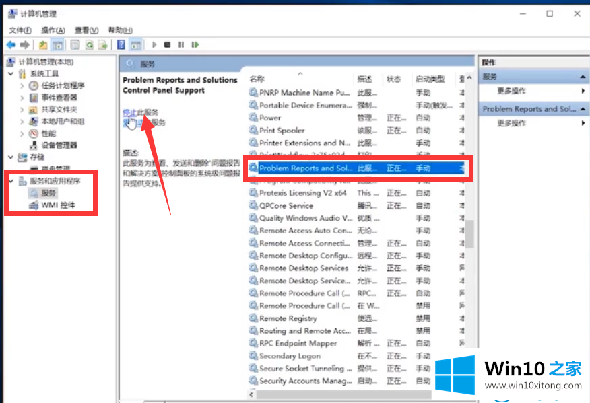Select 任务计划程序 in the tree
The height and width of the screenshot is (403, 590).
click(63, 85)
